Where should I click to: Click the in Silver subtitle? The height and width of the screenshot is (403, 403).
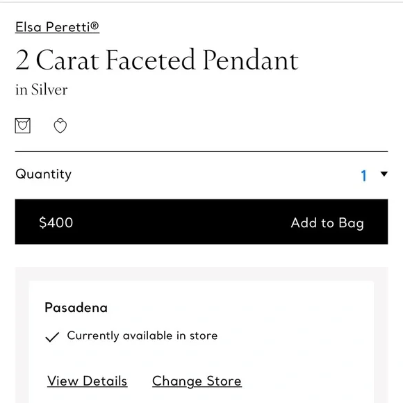[x=42, y=90]
